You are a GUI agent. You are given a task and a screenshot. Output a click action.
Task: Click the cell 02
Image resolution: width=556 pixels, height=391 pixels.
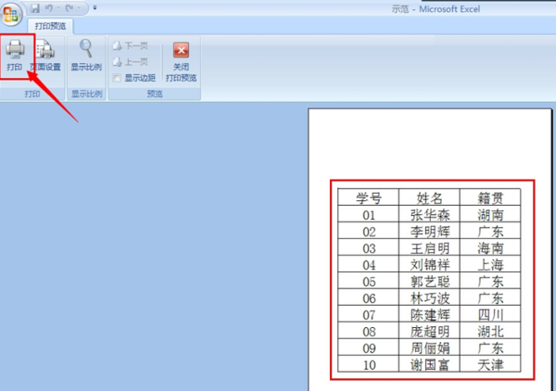tap(369, 231)
